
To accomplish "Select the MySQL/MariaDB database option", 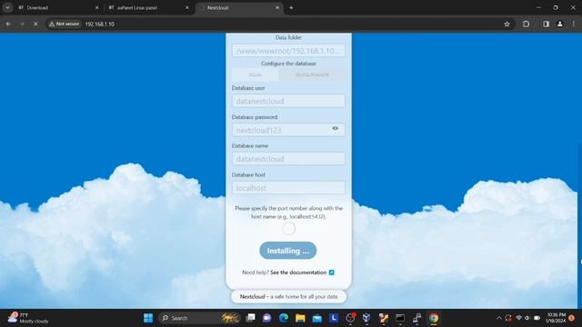I will 312,74.
